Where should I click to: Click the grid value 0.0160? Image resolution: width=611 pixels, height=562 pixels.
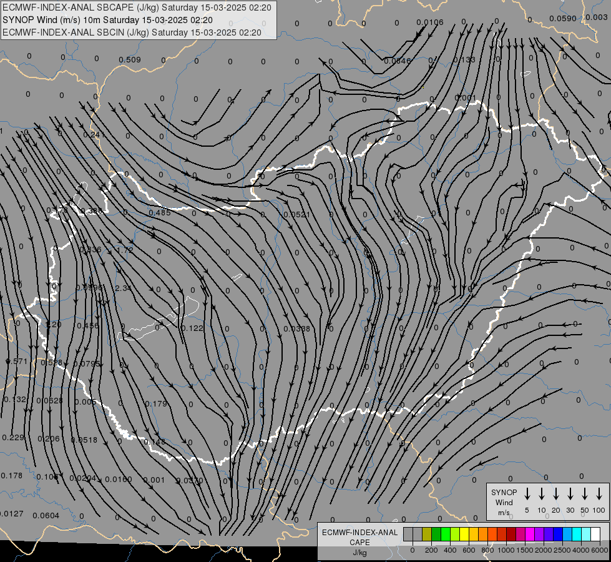(x=119, y=480)
